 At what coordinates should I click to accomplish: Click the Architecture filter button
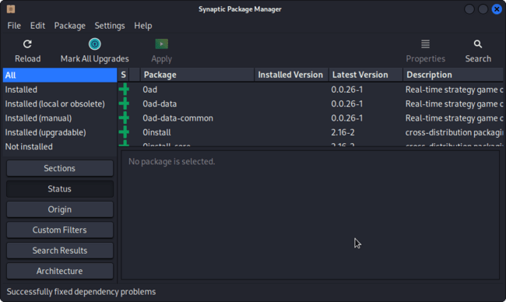coord(60,271)
